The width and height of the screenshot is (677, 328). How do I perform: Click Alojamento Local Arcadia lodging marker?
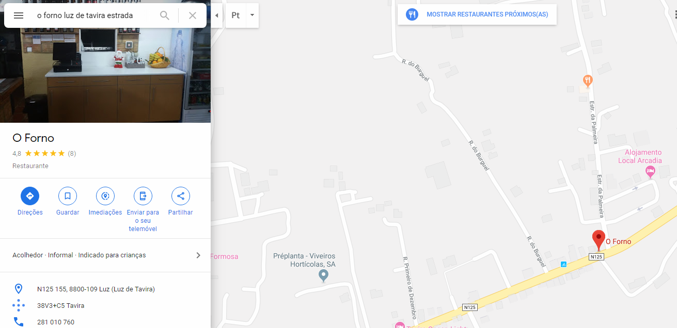pos(651,172)
